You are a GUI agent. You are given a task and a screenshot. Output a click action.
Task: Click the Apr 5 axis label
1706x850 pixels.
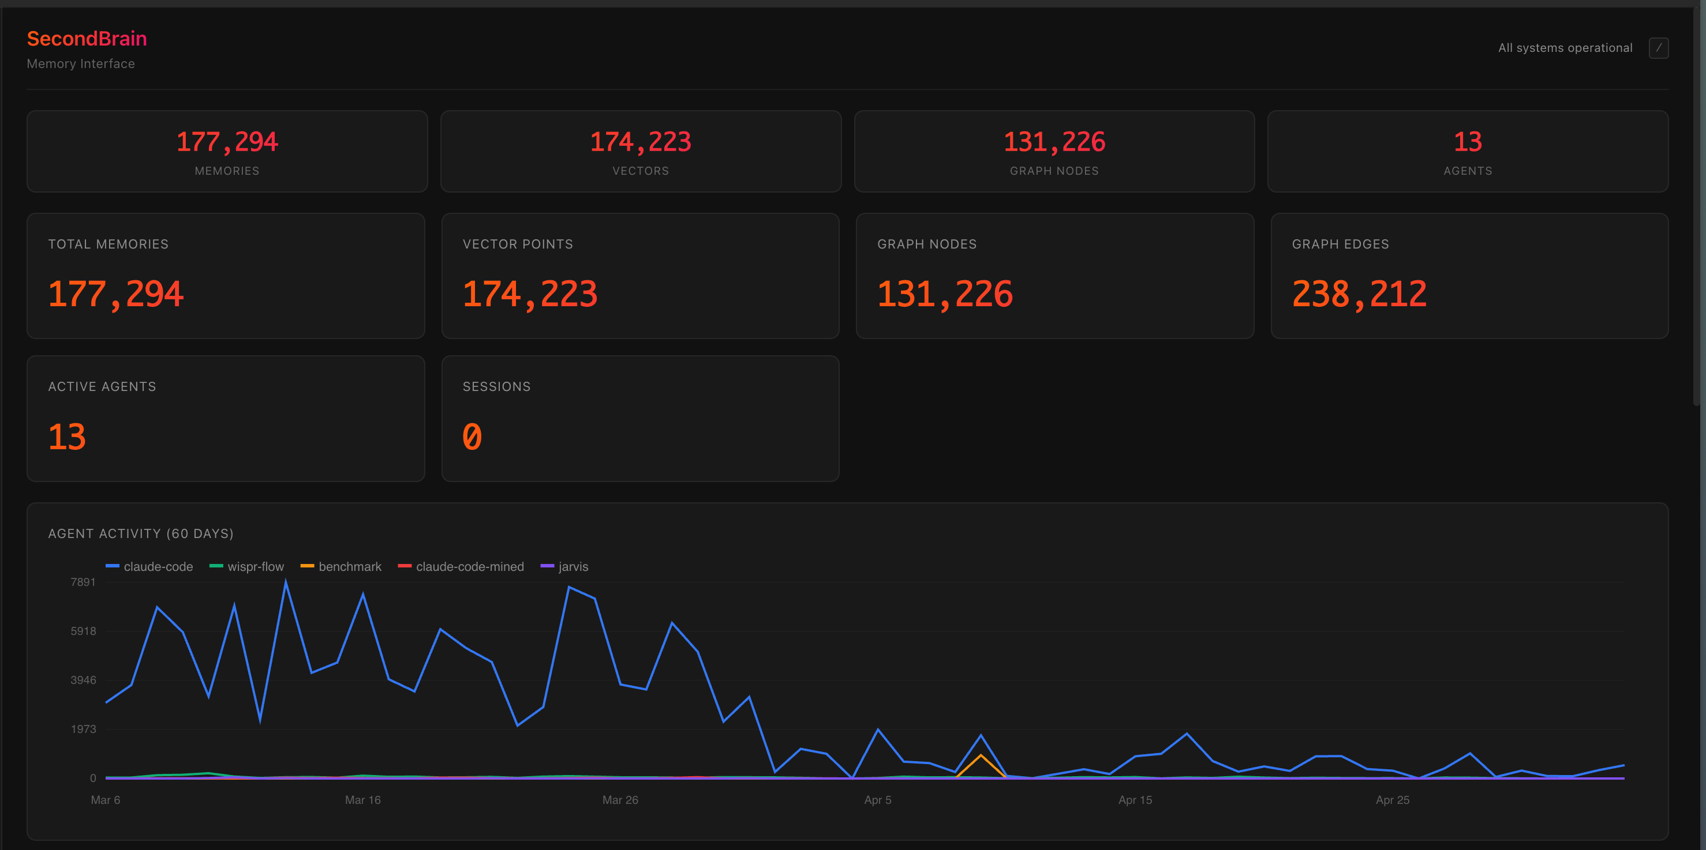click(877, 800)
